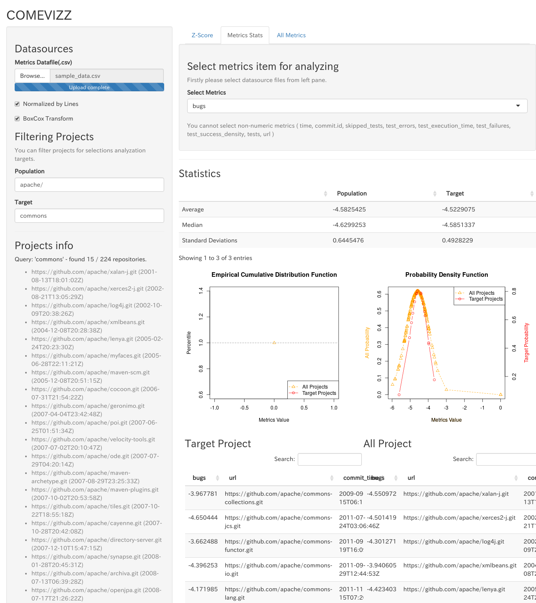Switch to the Z-Score tab
The height and width of the screenshot is (603, 536).
pos(202,35)
